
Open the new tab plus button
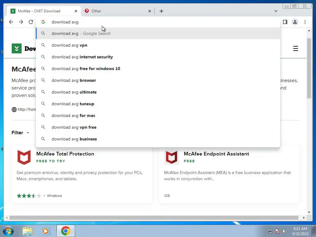pyautogui.click(x=161, y=11)
